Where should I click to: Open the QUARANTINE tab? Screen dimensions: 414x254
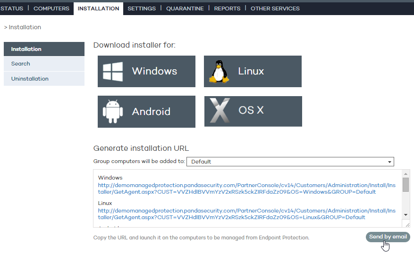click(185, 8)
